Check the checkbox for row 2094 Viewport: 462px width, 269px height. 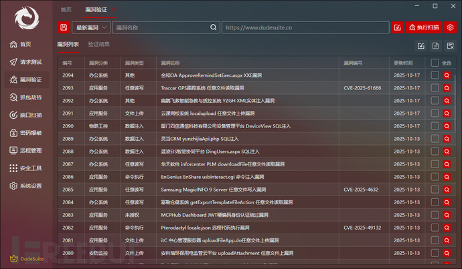click(435, 75)
